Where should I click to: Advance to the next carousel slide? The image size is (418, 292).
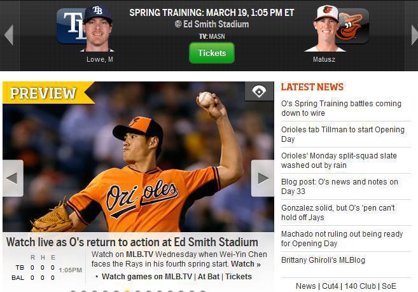[x=263, y=178]
